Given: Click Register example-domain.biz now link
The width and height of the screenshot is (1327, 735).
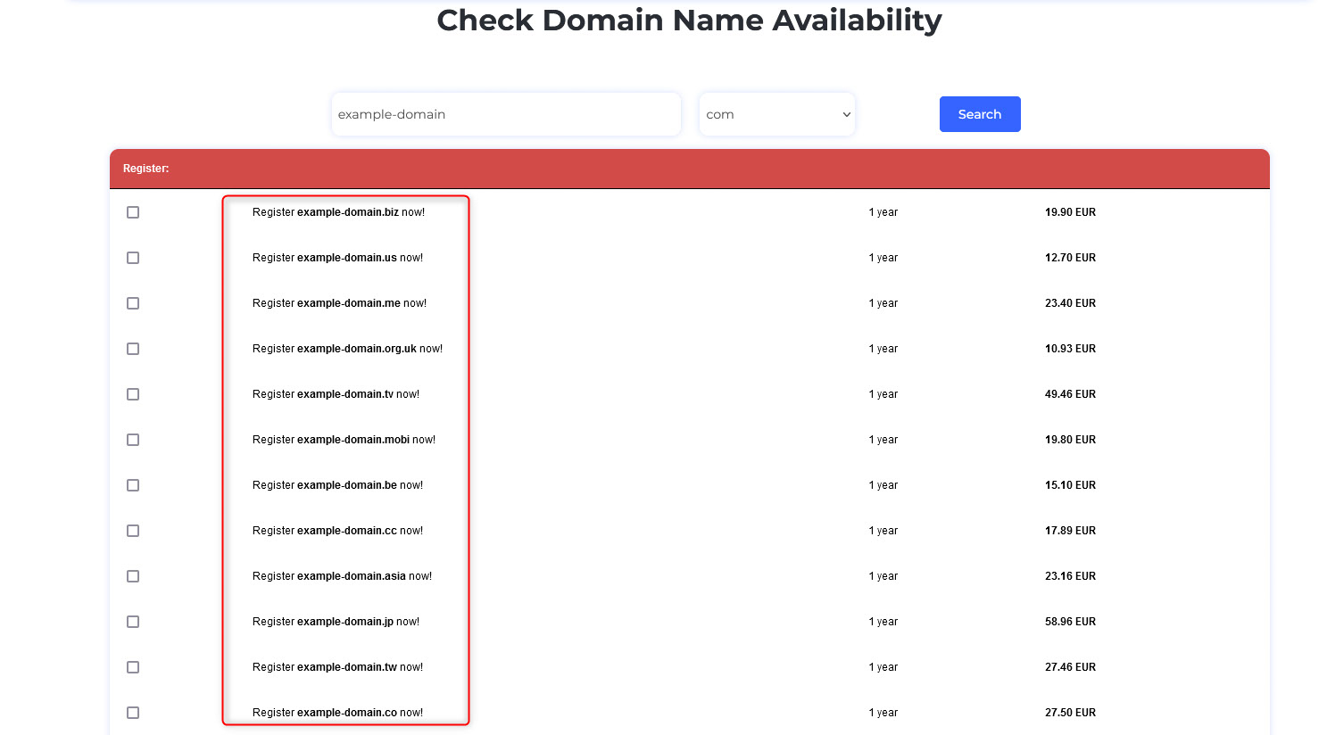Looking at the screenshot, I should 339,212.
